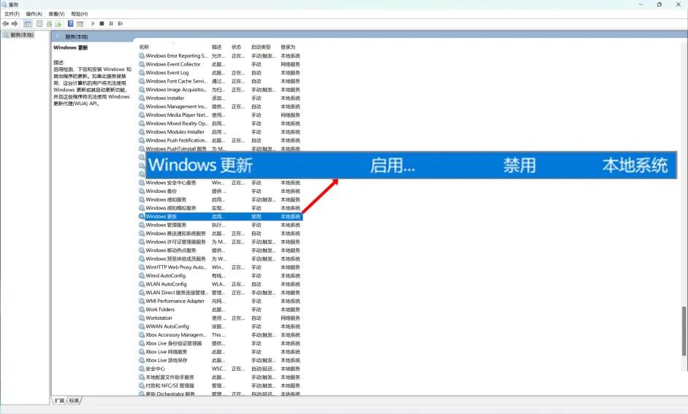The width and height of the screenshot is (688, 414).
Task: Toggle the show/hide action pane icon
Action: [80, 23]
